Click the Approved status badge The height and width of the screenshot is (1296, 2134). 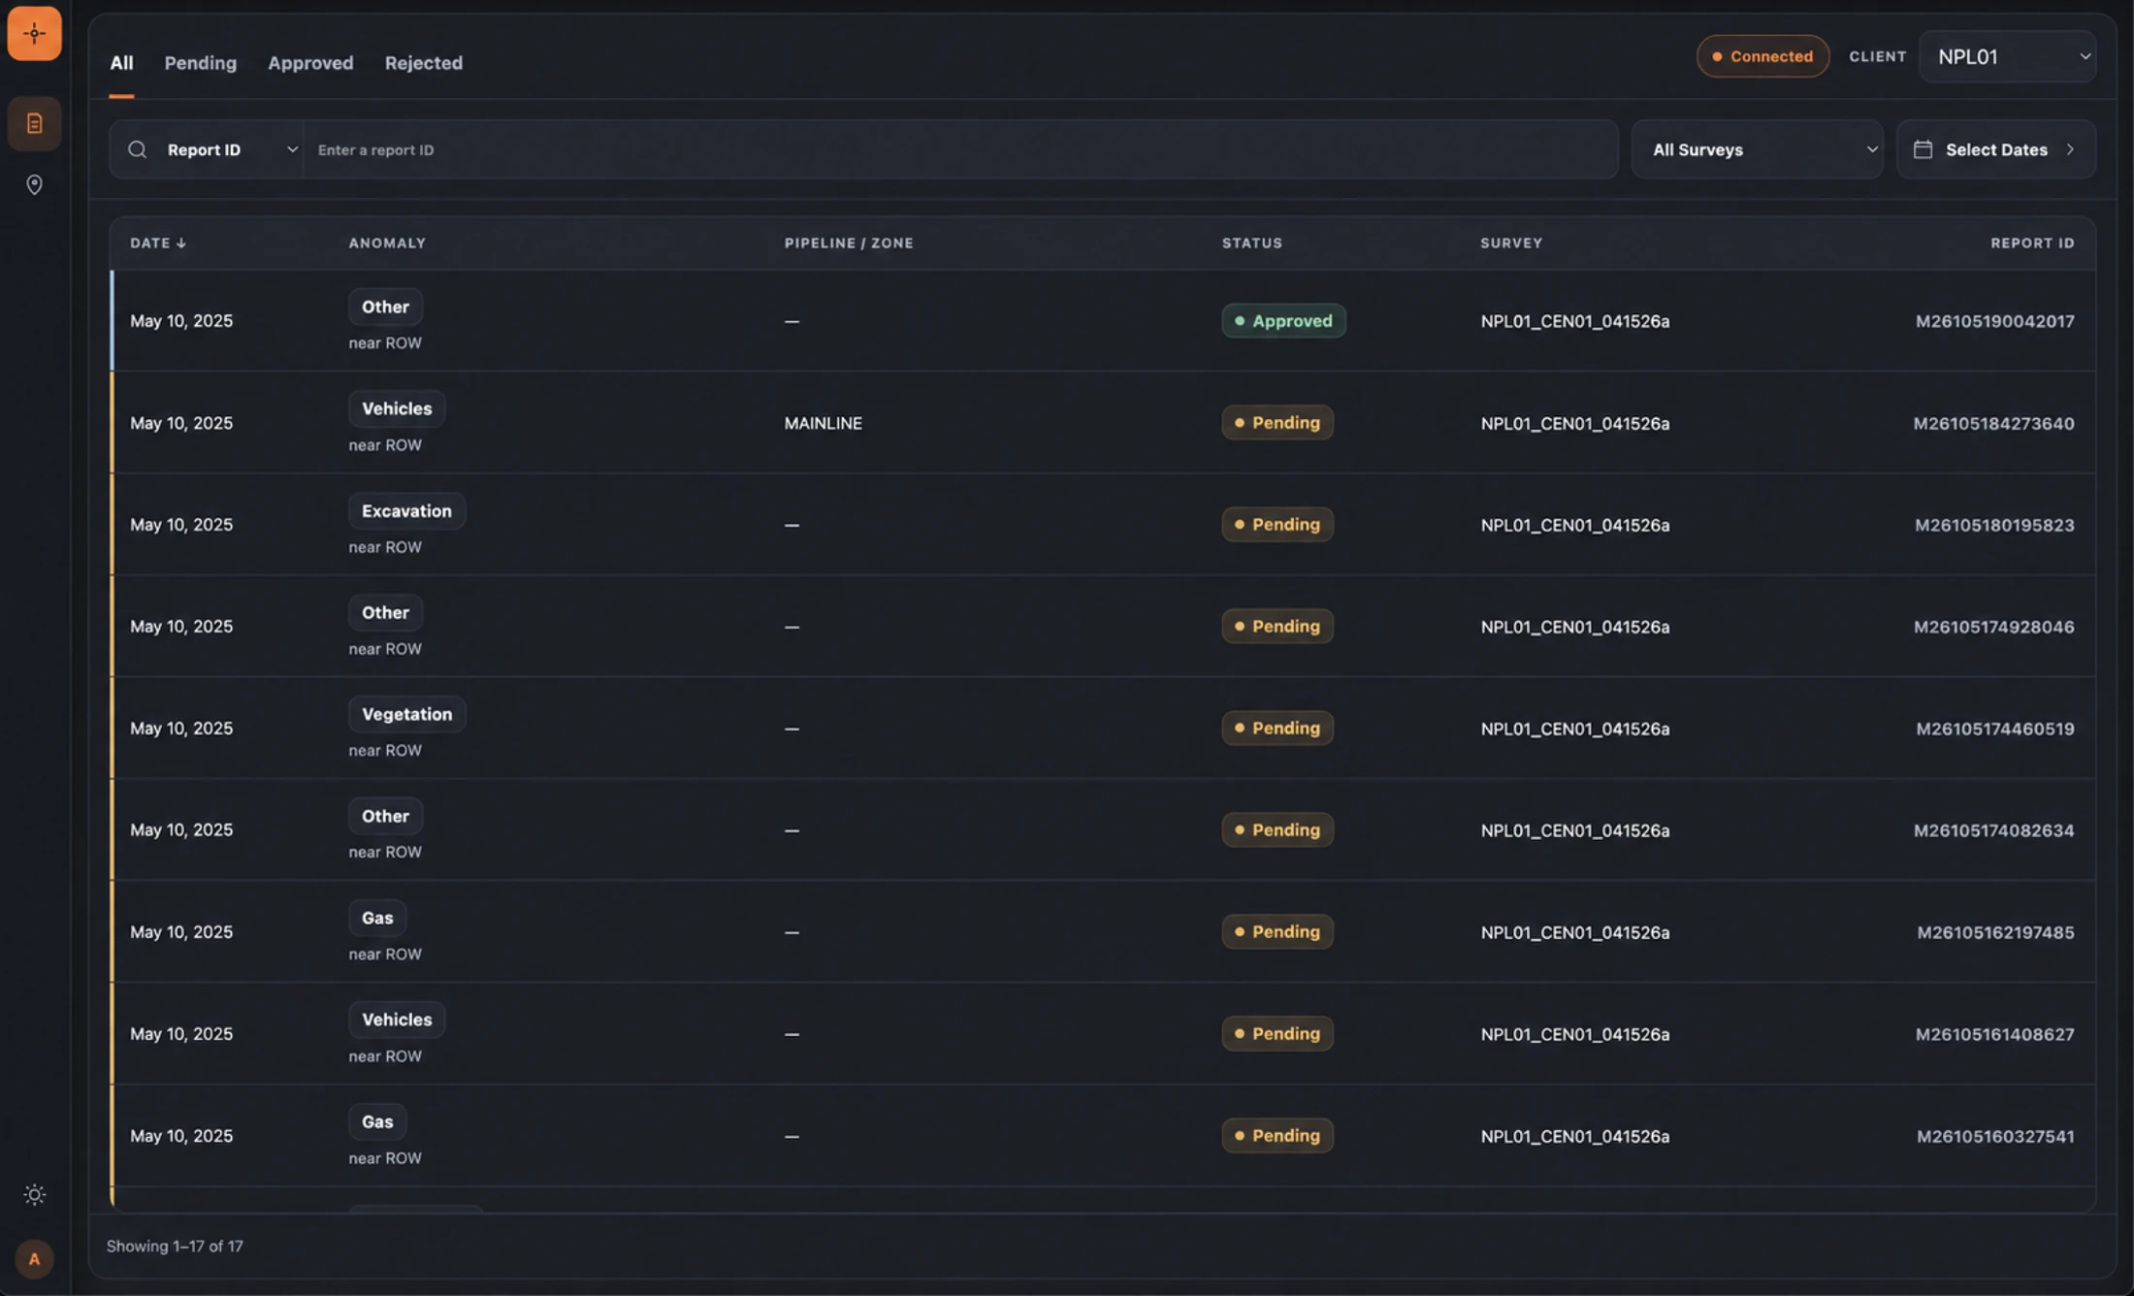pos(1283,320)
